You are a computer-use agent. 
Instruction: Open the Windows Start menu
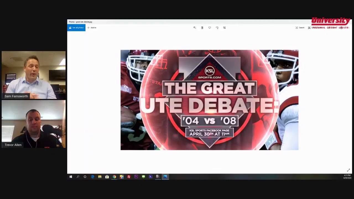click(x=71, y=177)
